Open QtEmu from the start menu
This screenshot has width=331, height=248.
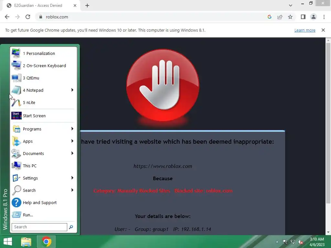tap(44, 78)
